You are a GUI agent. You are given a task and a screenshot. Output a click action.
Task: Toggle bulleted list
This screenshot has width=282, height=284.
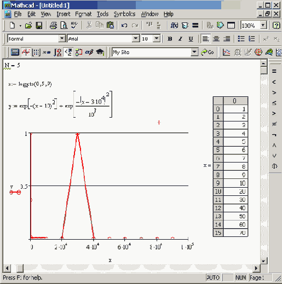pyautogui.click(x=241, y=39)
